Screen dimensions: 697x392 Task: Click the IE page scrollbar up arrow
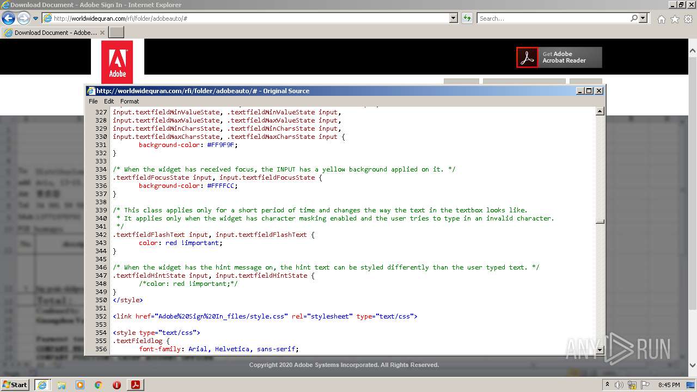693,51
